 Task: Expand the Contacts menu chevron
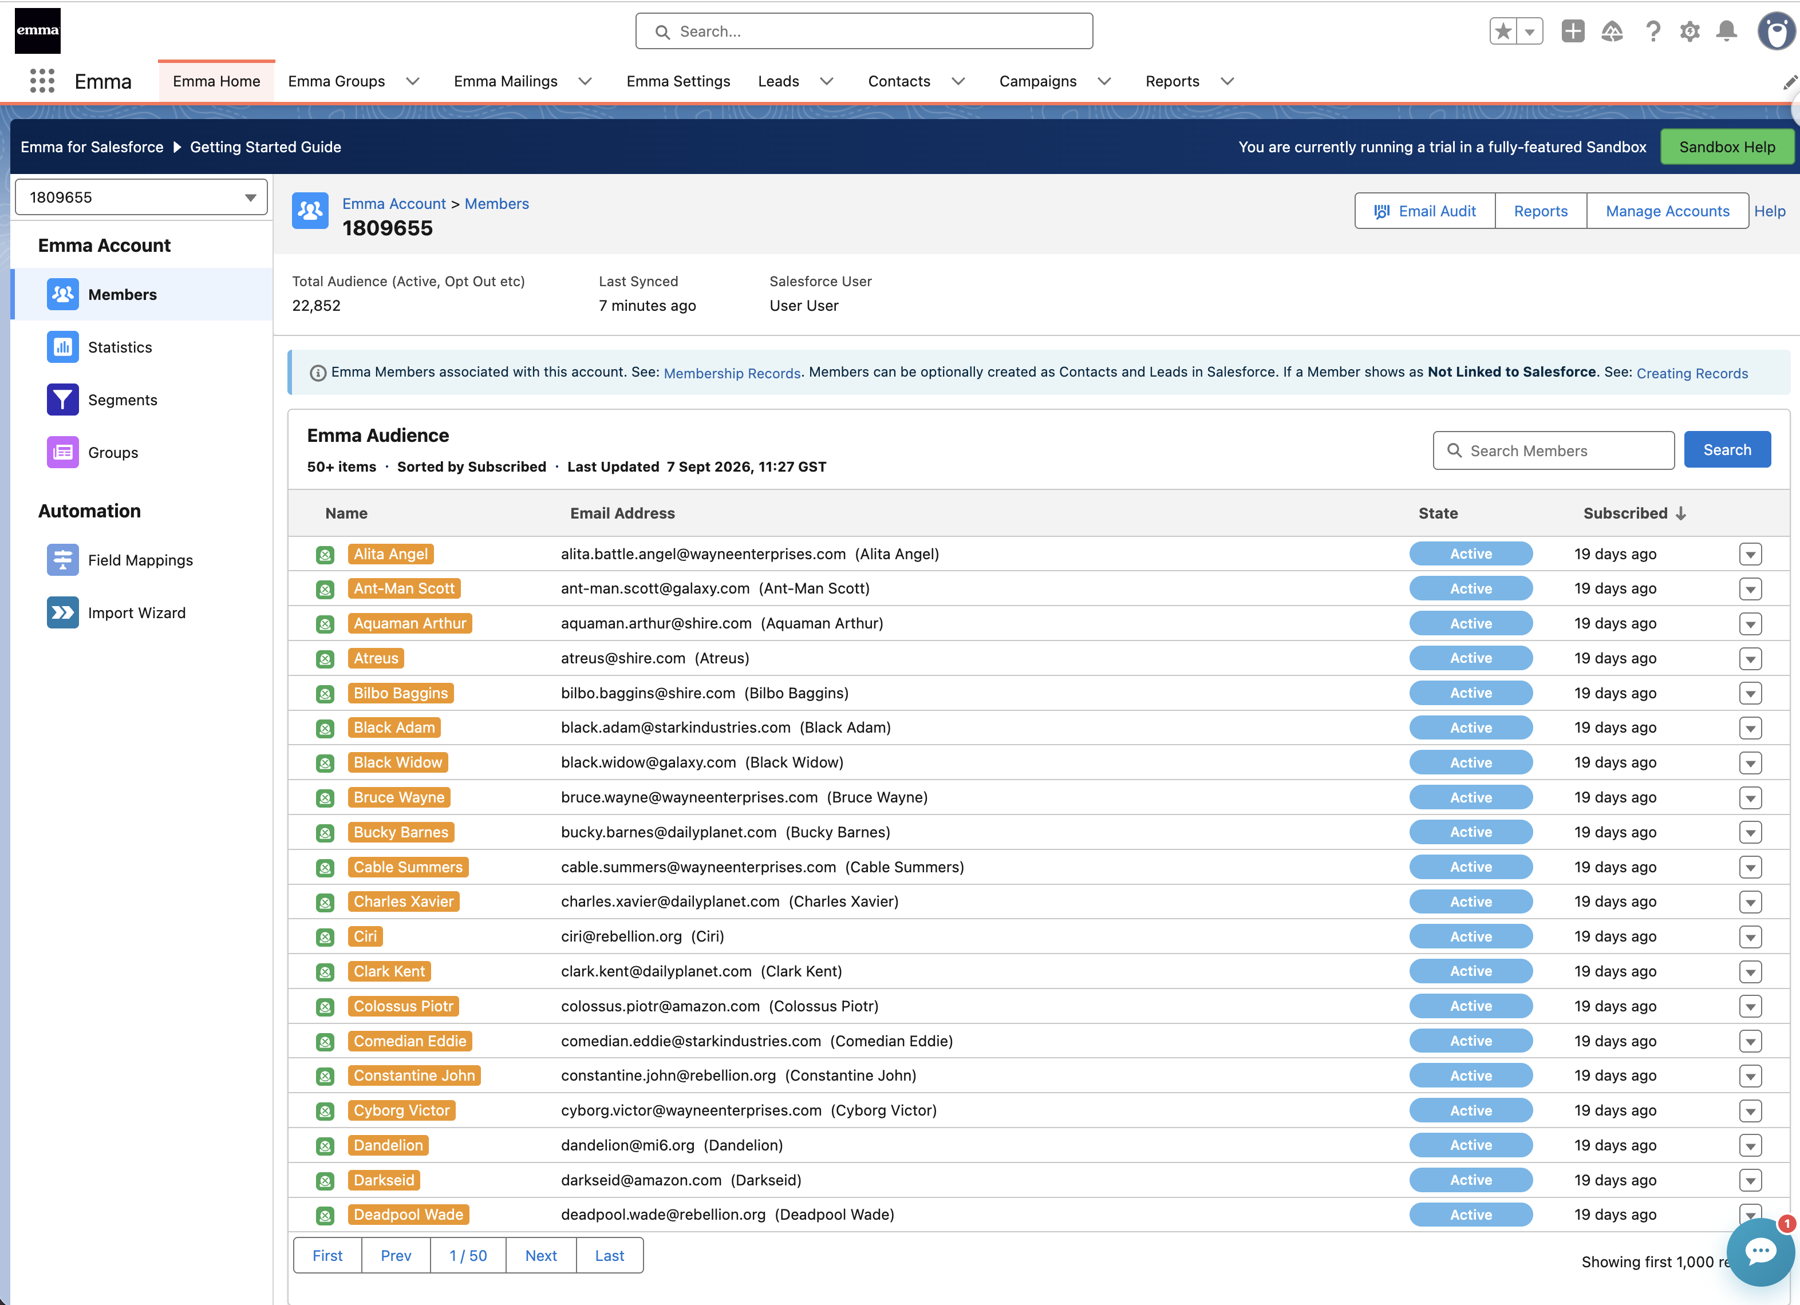[x=958, y=82]
